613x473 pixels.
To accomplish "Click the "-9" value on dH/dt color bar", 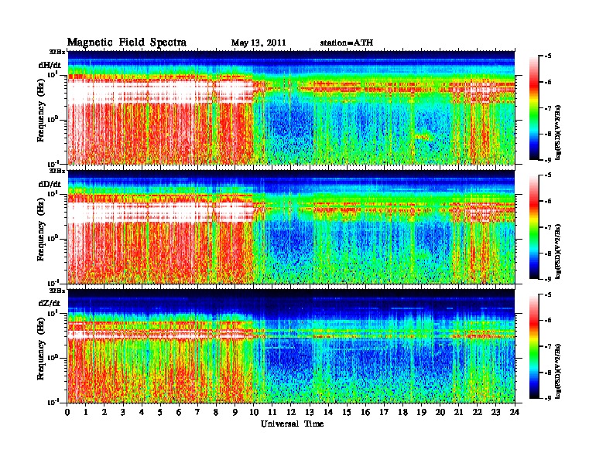I will pos(548,160).
